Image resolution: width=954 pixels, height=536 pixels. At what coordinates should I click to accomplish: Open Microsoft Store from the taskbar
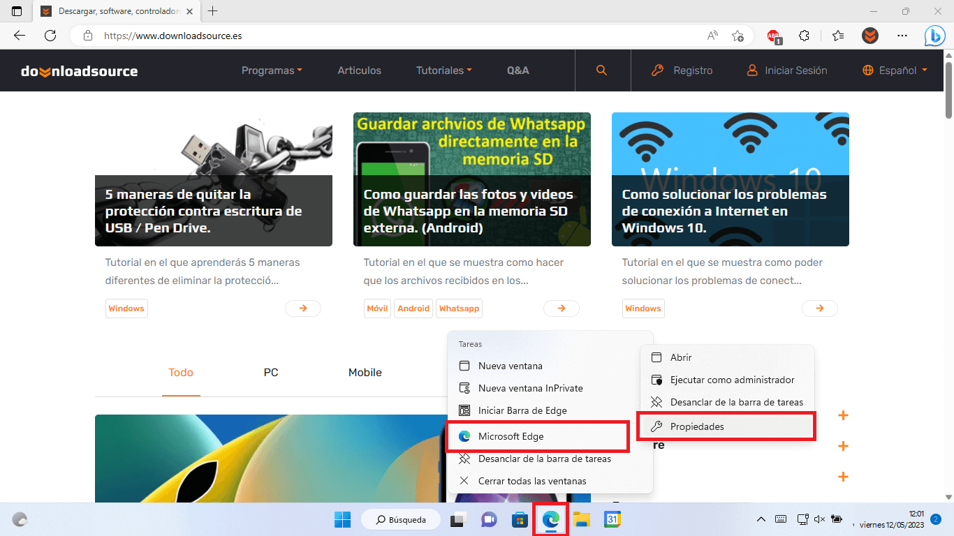click(x=520, y=519)
